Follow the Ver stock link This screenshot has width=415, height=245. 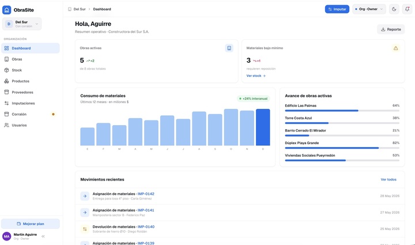pos(256,76)
